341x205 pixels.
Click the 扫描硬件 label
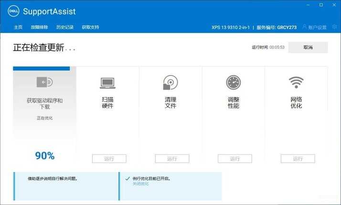click(107, 103)
